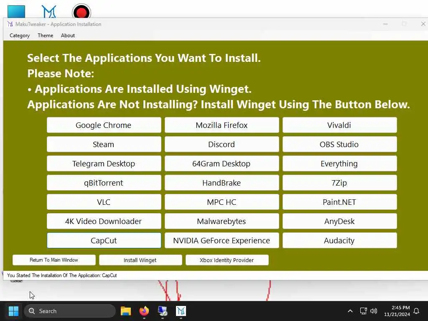
Task: Open the clock and date panel
Action: 397,311
